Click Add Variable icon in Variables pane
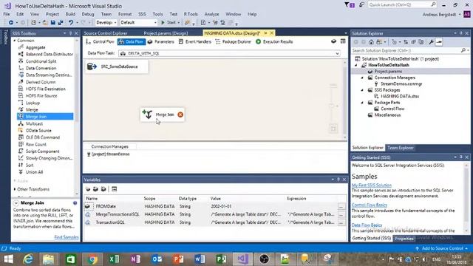This screenshot has height=266, width=473. 88,189
